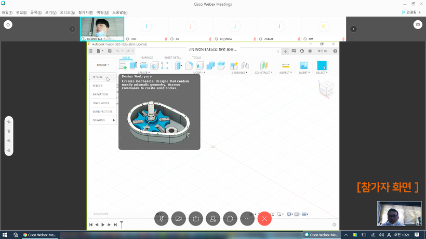Click Fusion 360 Save icon
The height and width of the screenshot is (239, 426).
tap(110, 51)
